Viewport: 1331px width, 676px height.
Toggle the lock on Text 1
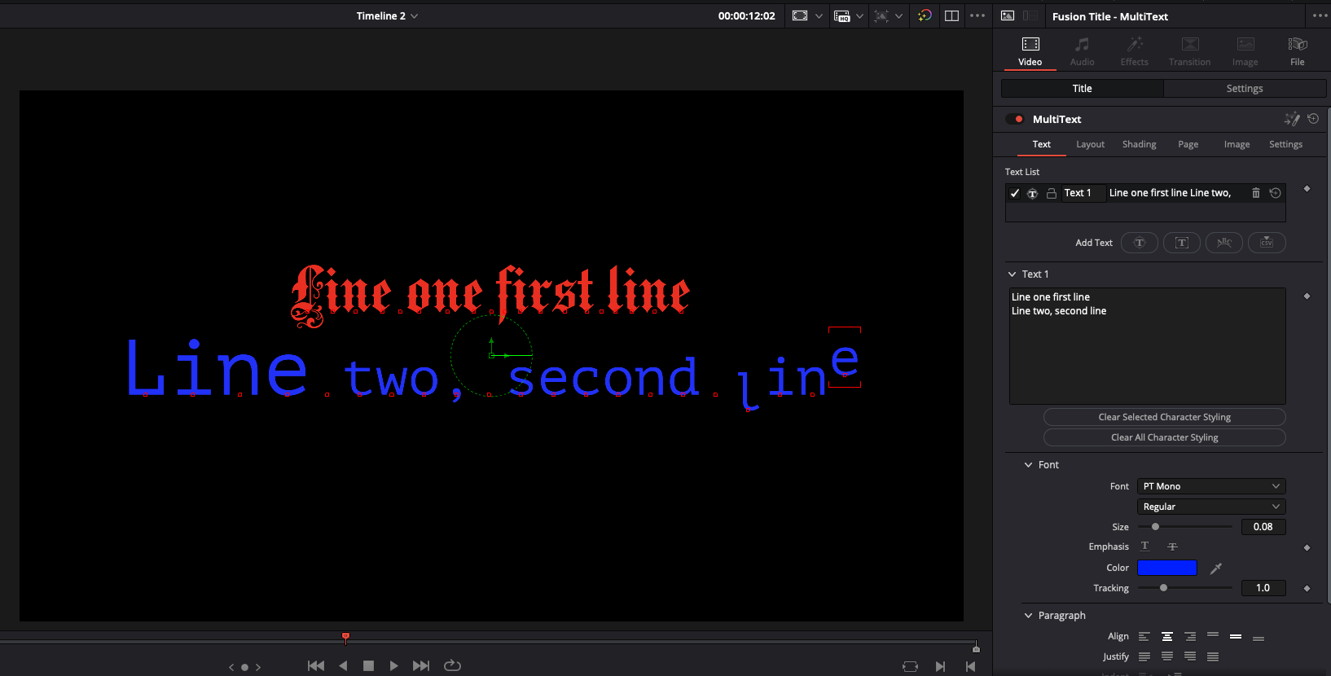pos(1052,193)
